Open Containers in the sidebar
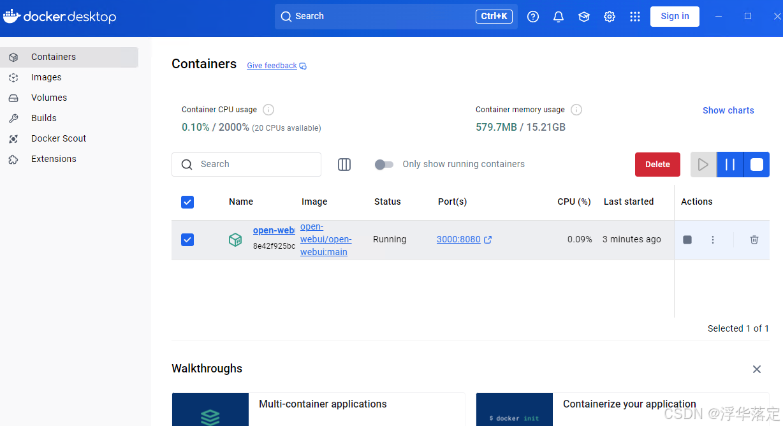The image size is (783, 426). (x=69, y=57)
